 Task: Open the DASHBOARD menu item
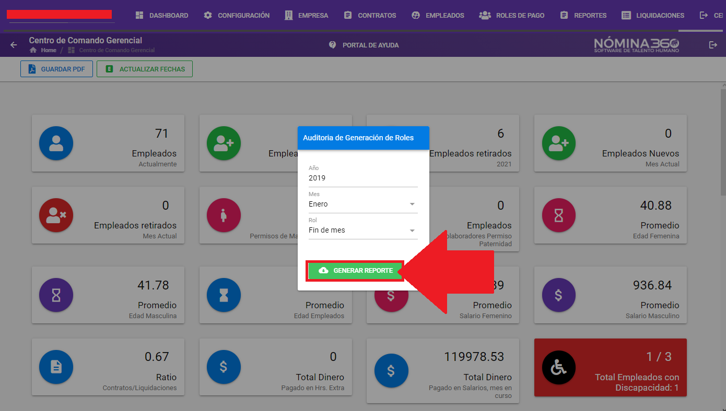[161, 15]
